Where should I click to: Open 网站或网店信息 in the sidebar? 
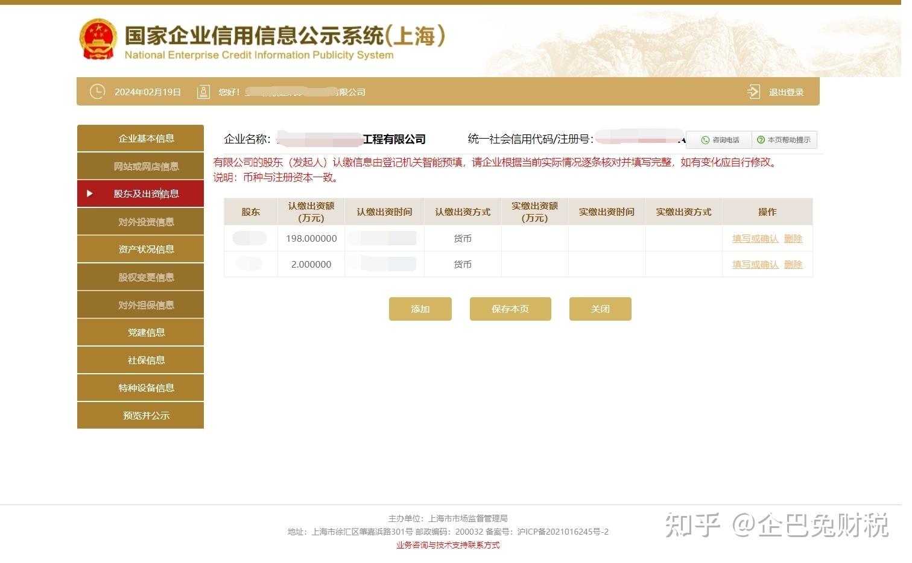pyautogui.click(x=141, y=166)
